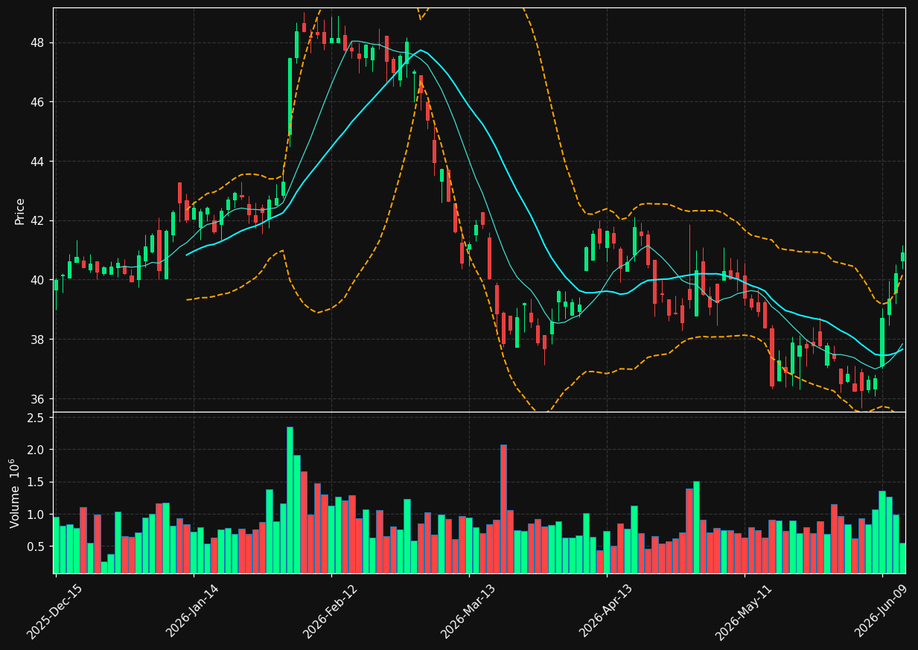Click the 2026-Apr-13 date label
Viewport: 918px width, 650px height.
[606, 611]
